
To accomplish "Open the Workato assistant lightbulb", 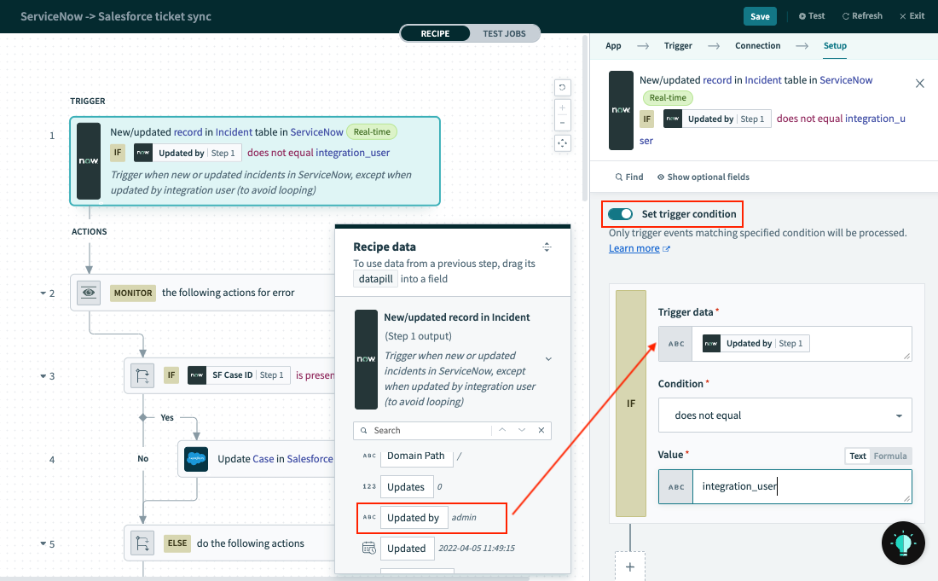I will tap(903, 543).
